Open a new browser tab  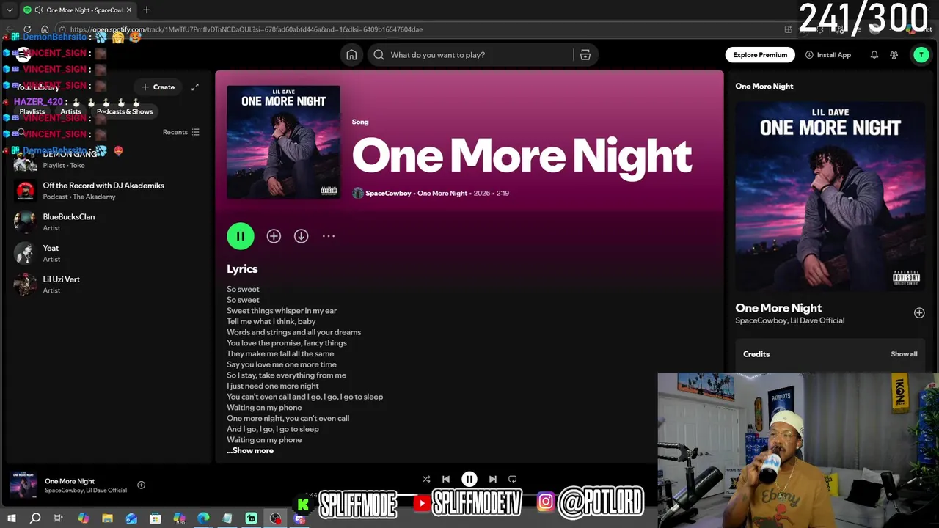147,10
